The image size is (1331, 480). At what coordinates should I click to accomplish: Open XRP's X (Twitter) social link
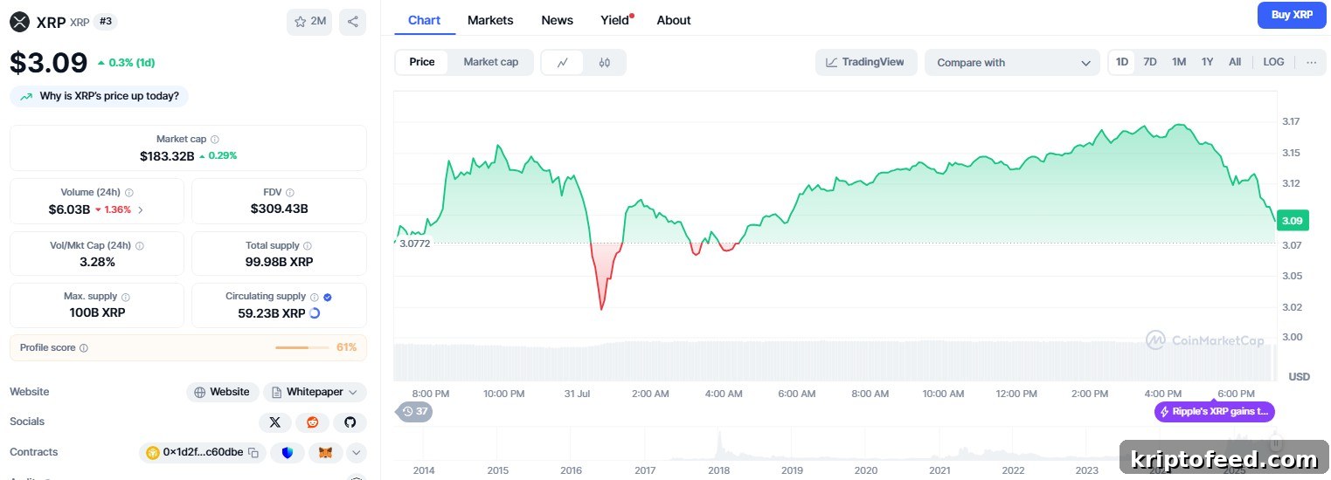tap(275, 422)
